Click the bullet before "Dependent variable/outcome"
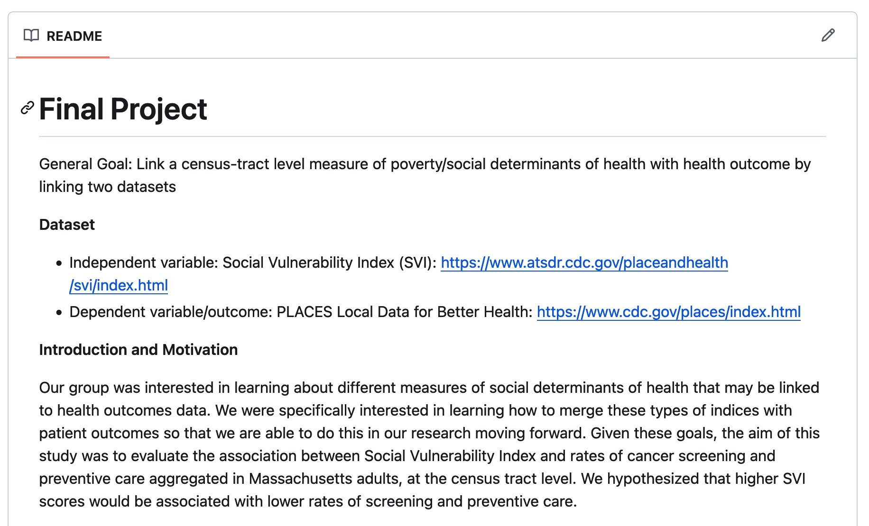 click(59, 313)
